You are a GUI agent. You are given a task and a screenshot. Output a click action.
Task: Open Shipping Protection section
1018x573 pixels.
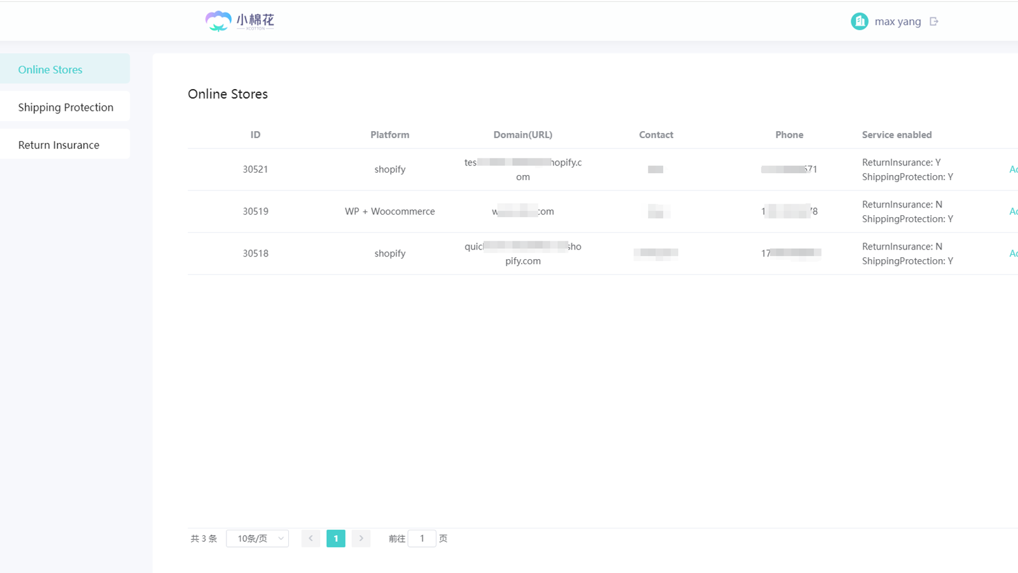pos(66,107)
